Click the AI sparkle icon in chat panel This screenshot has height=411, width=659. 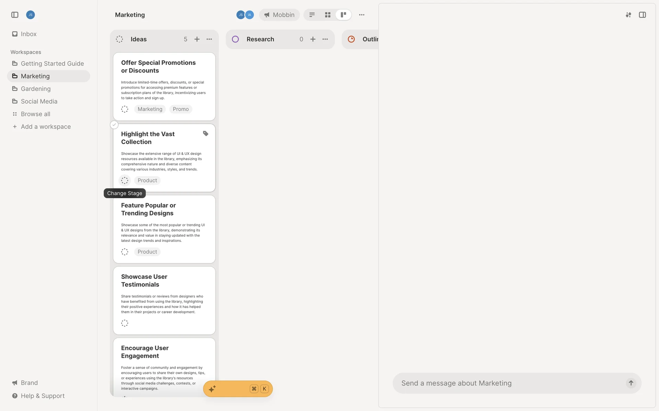628,15
